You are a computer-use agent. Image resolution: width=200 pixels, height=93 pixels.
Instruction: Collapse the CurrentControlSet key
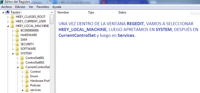(x=18, y=67)
